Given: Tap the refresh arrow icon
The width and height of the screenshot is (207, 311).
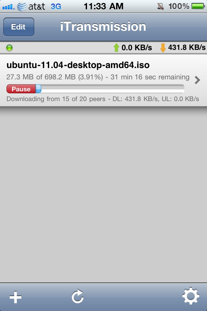Looking at the screenshot, I should [77, 296].
